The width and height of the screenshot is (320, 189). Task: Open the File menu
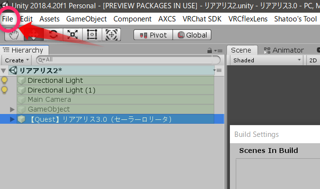pyautogui.click(x=8, y=19)
